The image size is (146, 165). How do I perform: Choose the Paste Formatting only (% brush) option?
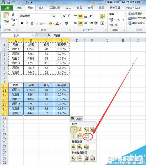pyautogui.click(x=73, y=158)
